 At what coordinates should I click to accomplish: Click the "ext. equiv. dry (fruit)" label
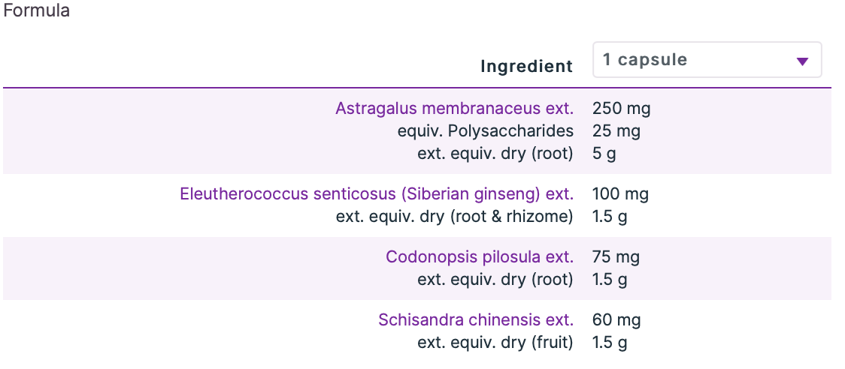(495, 343)
